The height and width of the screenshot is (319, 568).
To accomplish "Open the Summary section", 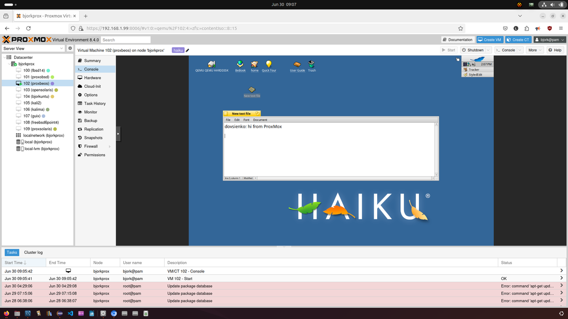I will (x=95, y=61).
